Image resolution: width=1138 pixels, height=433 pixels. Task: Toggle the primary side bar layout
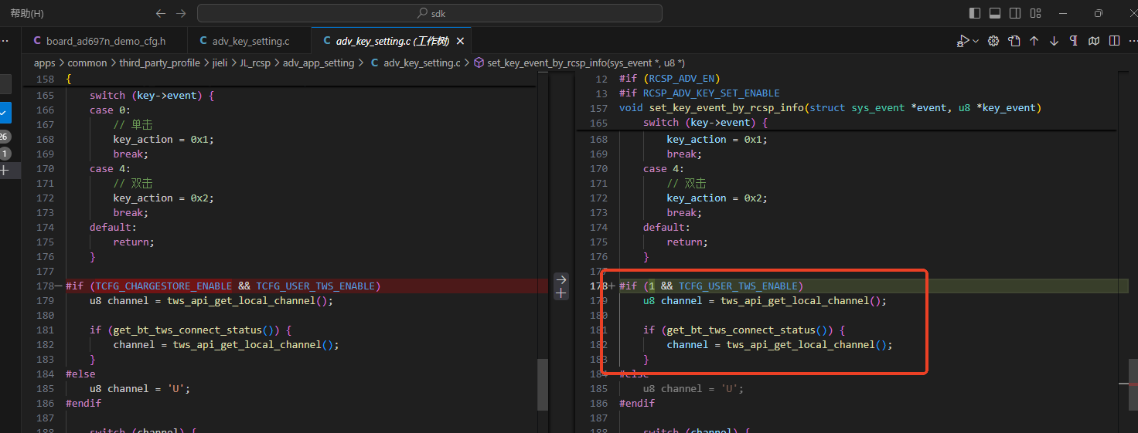coord(975,13)
